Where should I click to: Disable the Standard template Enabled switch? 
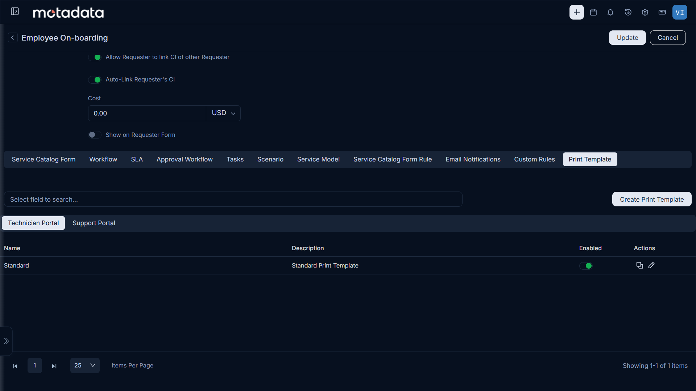[x=586, y=266]
